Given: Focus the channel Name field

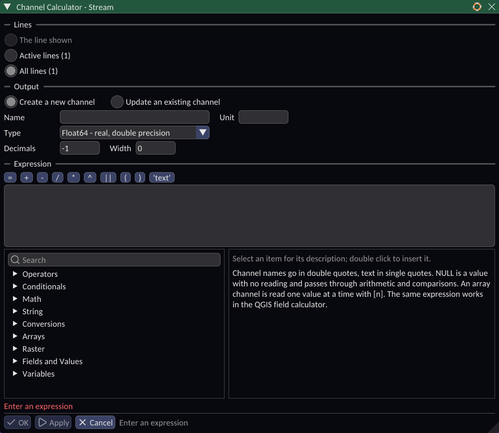Looking at the screenshot, I should click(135, 117).
